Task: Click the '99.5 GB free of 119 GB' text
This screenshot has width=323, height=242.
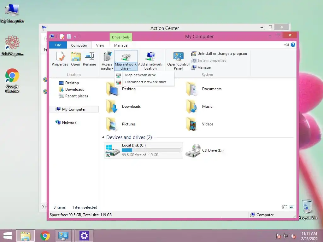Action: (x=140, y=155)
